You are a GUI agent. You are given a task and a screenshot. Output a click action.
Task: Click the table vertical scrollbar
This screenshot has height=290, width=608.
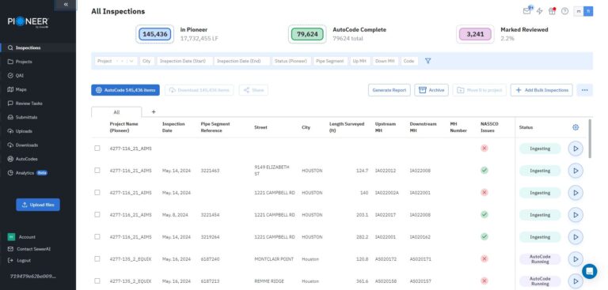[x=590, y=138]
